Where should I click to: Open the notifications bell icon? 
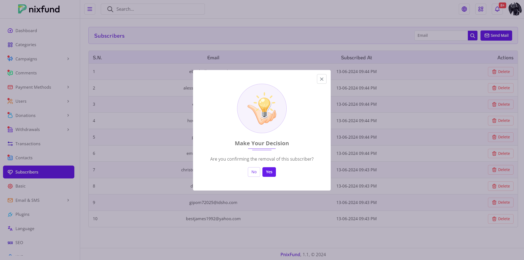(497, 9)
